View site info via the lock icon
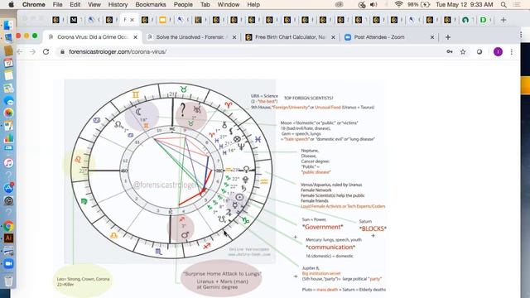This screenshot has width=530, height=298. pyautogui.click(x=62, y=51)
